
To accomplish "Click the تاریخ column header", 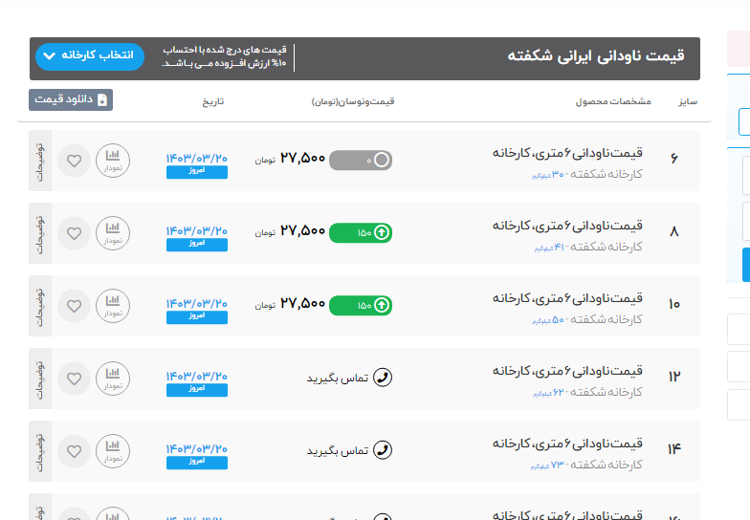I will [x=211, y=101].
